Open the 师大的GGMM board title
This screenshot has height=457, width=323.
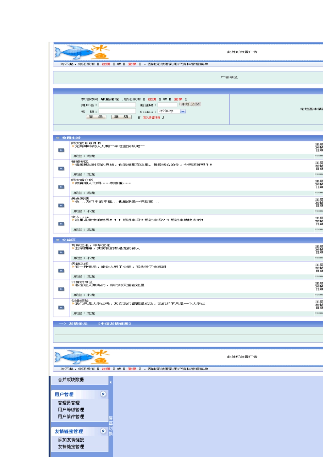pos(86,143)
